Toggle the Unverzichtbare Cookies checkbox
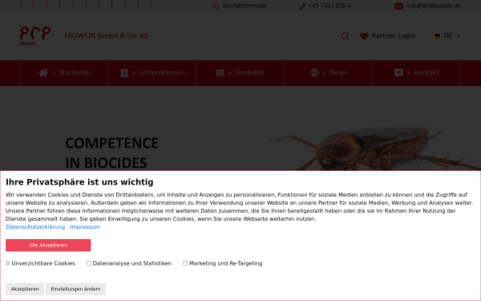The height and width of the screenshot is (301, 481). (x=8, y=263)
